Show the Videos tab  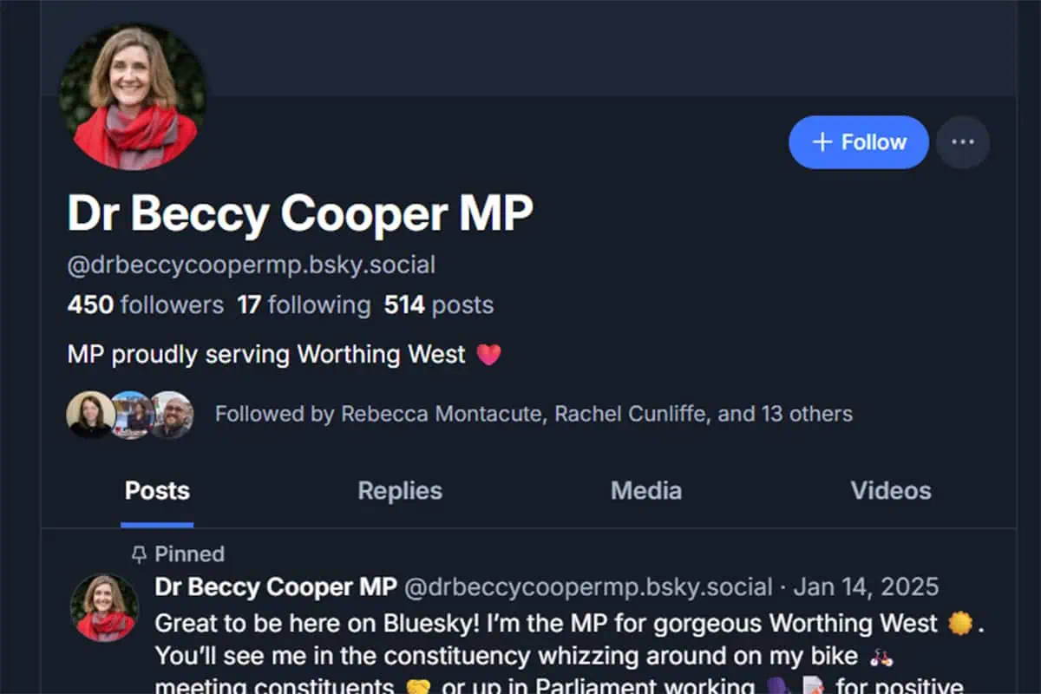(x=891, y=491)
